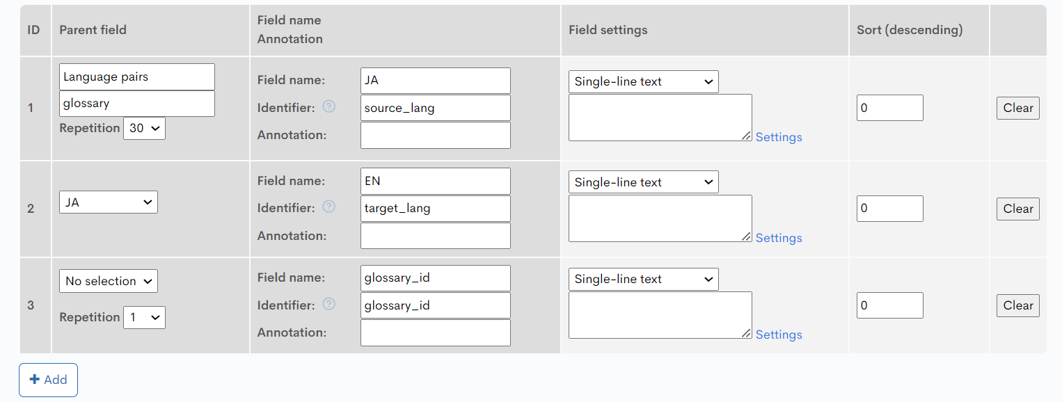Click the help icon beside Identifier in row 1
Image resolution: width=1062 pixels, height=402 pixels.
click(x=328, y=106)
